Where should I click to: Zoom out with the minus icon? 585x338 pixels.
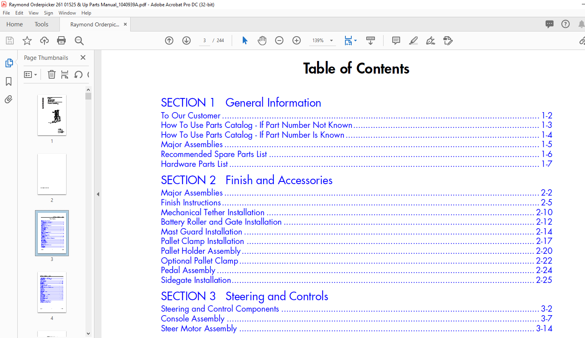(279, 41)
